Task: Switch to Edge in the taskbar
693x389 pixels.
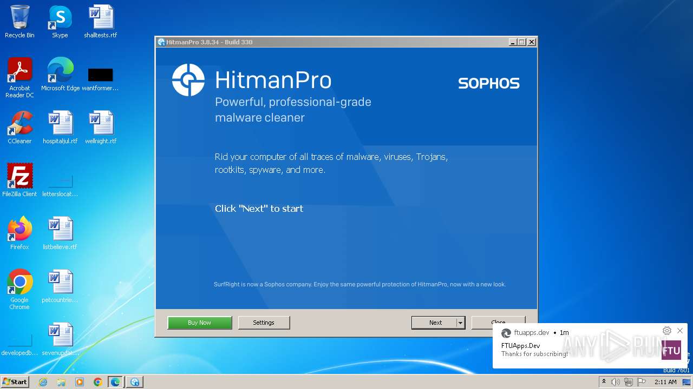Action: coord(115,382)
